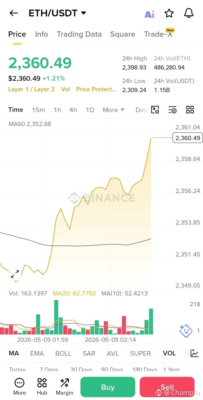Open the Margin trading shortcut
The width and height of the screenshot is (203, 400).
click(x=65, y=387)
